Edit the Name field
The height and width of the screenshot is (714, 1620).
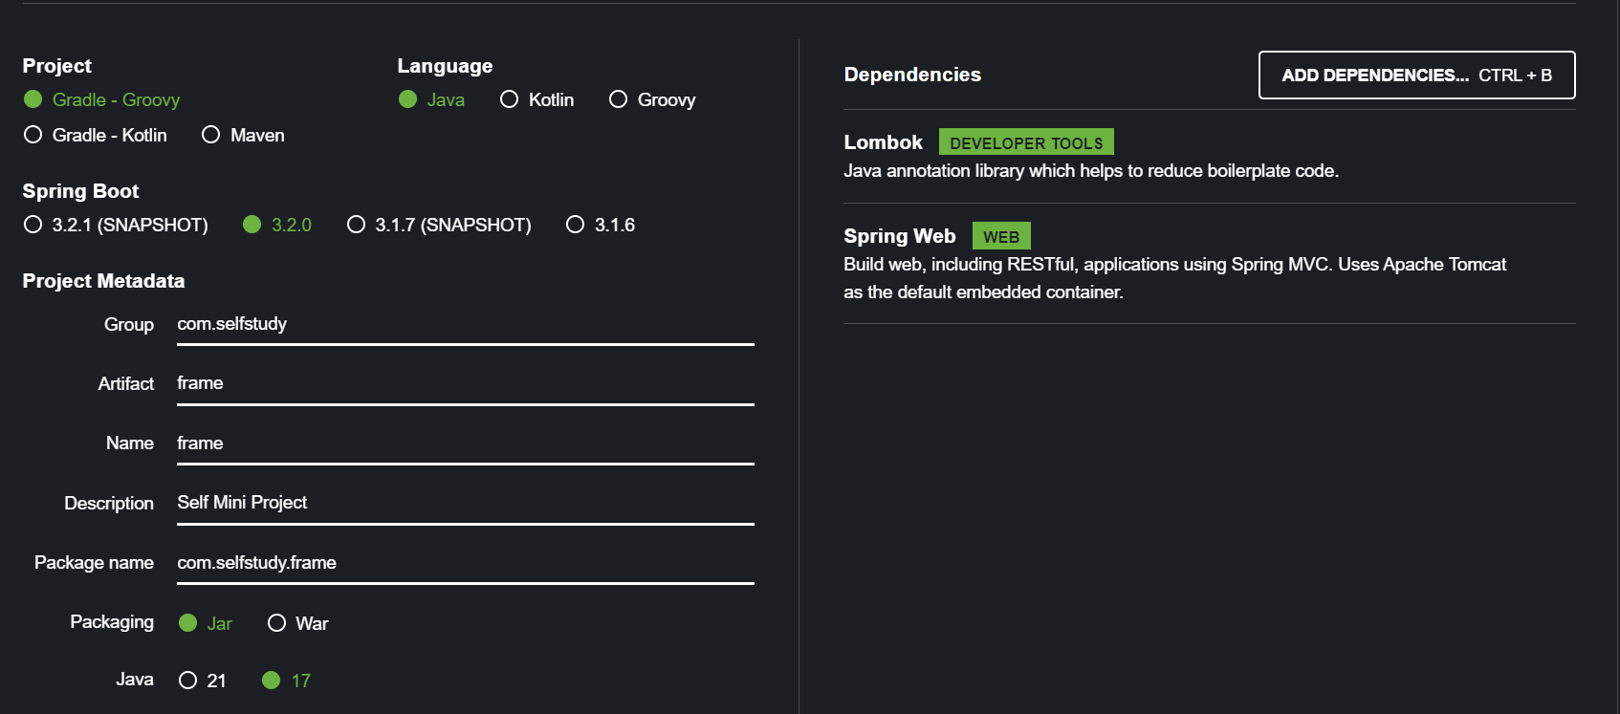click(466, 444)
